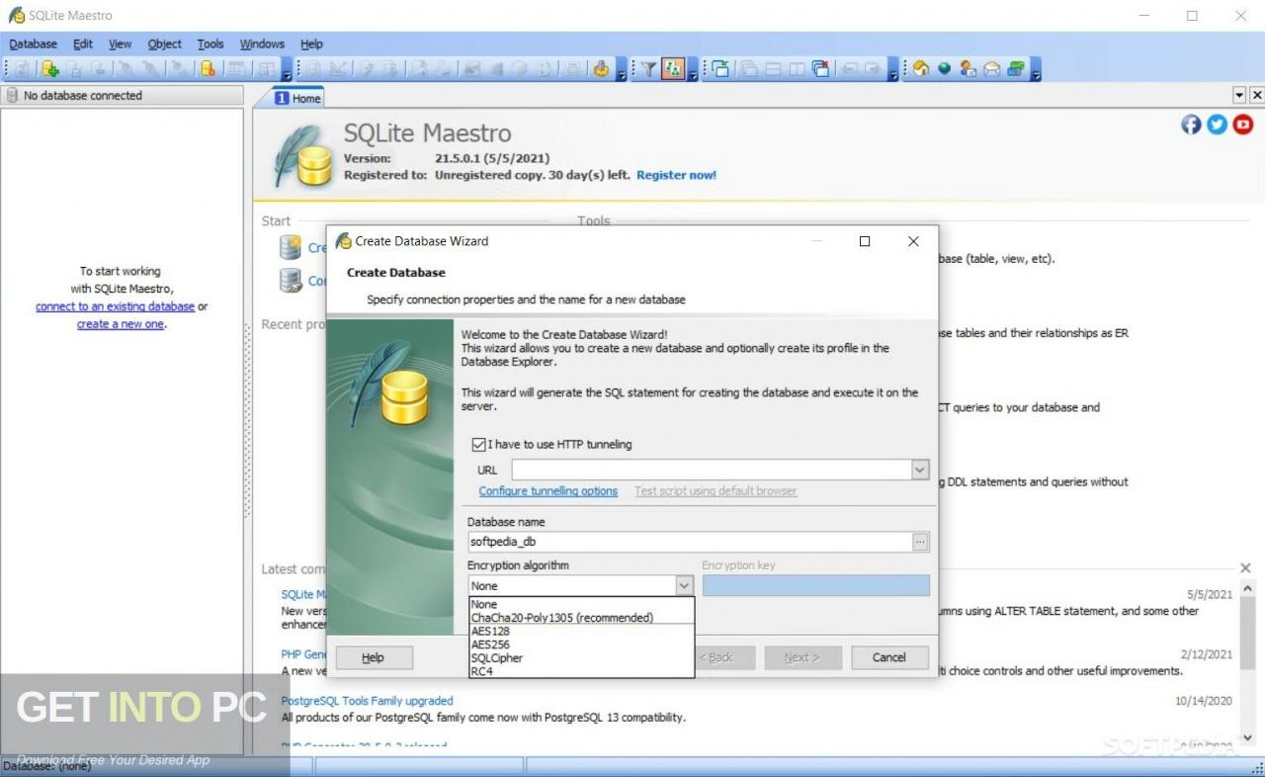Open 'PostgreSQL Tools Family upgraded' news link

point(368,701)
